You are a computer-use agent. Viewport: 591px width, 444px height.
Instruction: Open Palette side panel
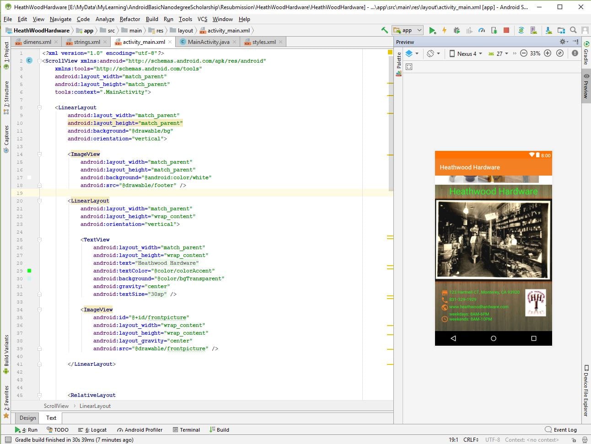click(x=399, y=64)
